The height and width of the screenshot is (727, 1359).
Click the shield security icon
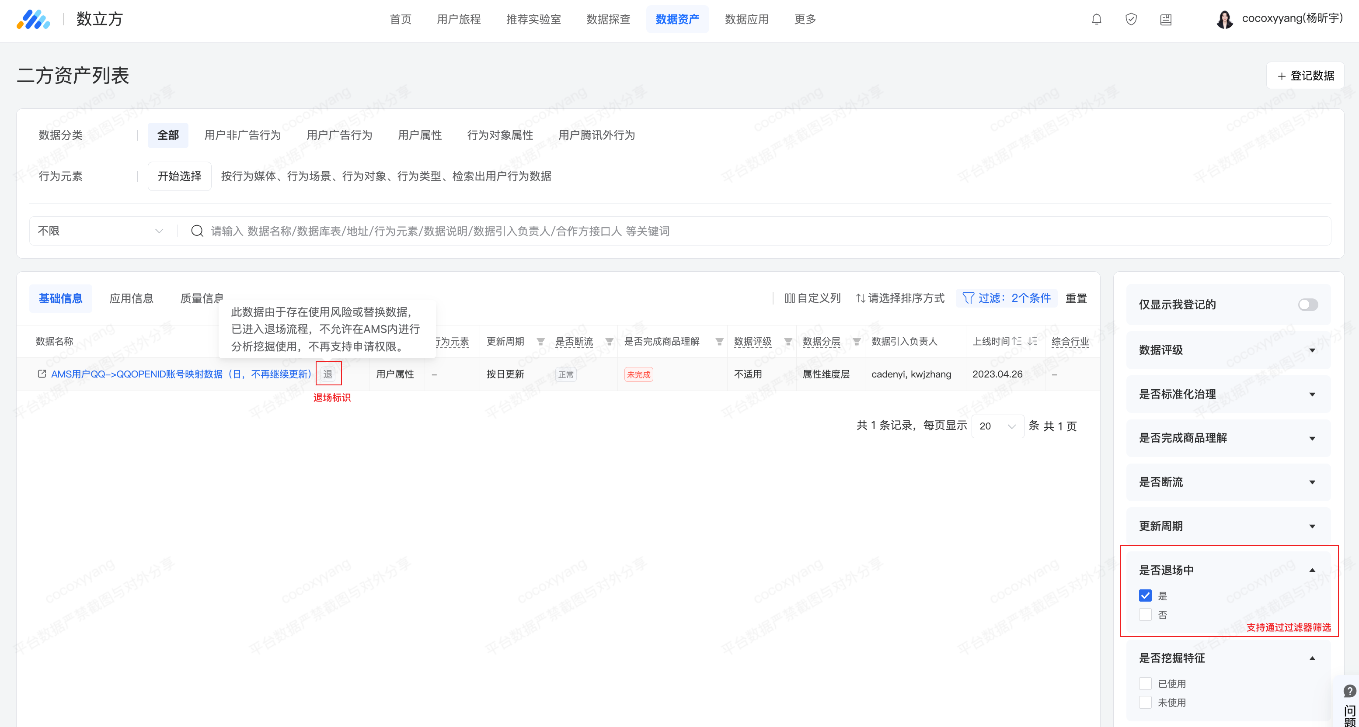coord(1131,20)
